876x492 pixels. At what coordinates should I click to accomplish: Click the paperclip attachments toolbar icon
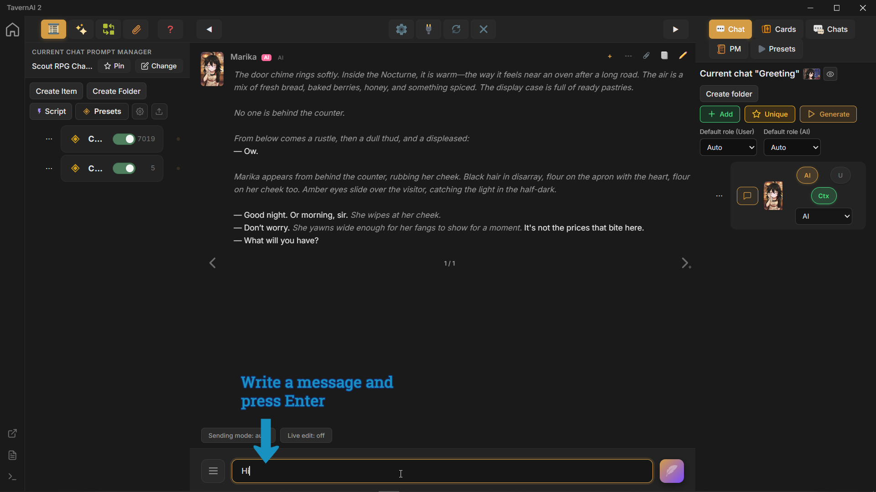(x=136, y=29)
